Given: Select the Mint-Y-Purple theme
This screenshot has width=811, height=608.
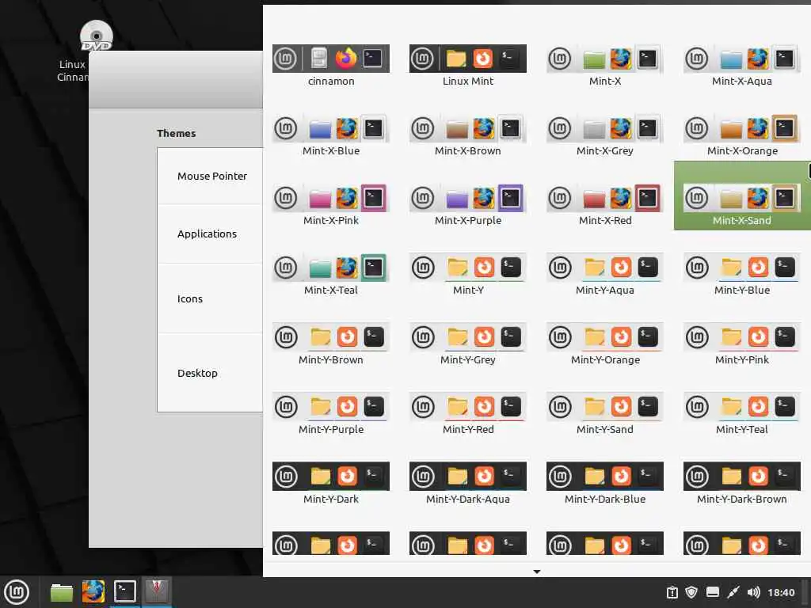Looking at the screenshot, I should (330, 414).
